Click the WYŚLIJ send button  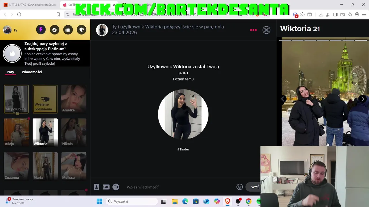(254, 187)
